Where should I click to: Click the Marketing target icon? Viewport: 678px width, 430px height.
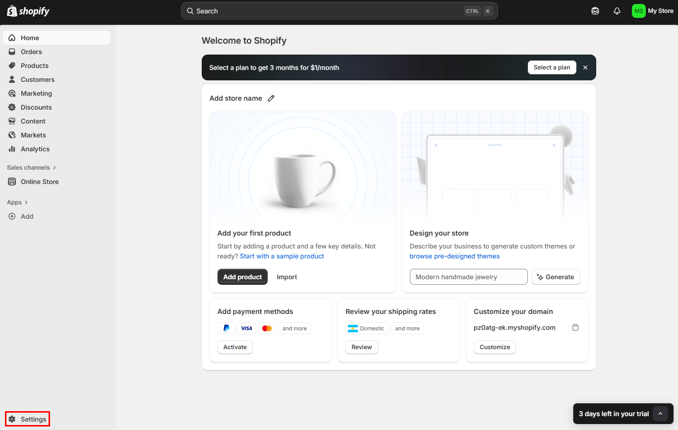tap(12, 93)
